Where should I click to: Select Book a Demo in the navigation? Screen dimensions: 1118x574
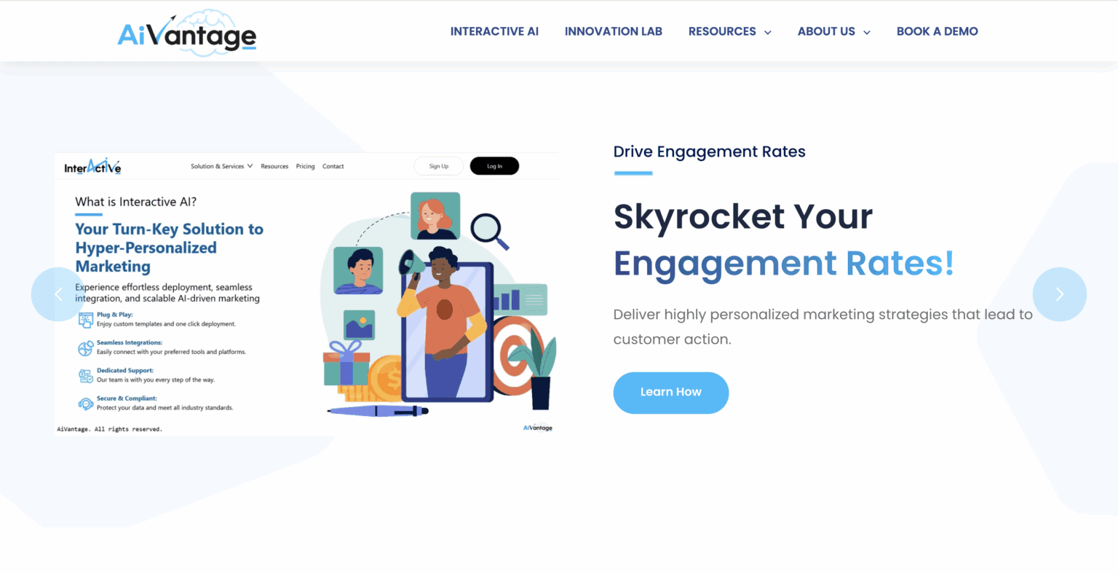pos(937,31)
